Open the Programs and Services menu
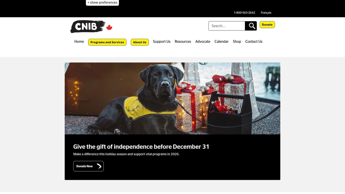Image resolution: width=345 pixels, height=194 pixels. click(x=107, y=42)
